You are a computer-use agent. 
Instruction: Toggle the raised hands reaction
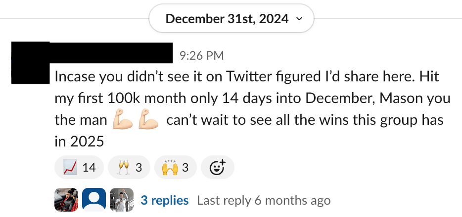coord(175,168)
